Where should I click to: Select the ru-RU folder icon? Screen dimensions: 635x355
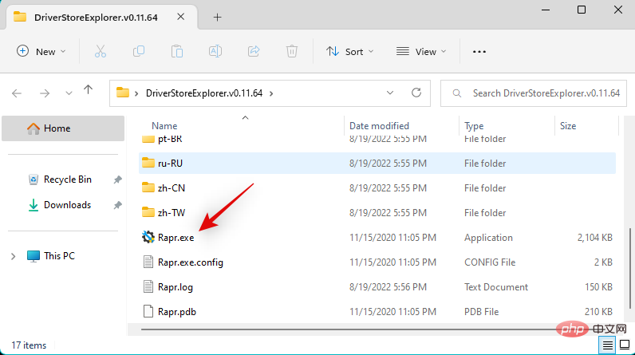[x=148, y=163]
